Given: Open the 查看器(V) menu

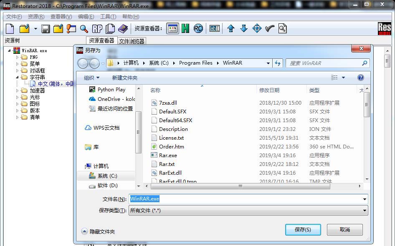Looking at the screenshot, I should pyautogui.click(x=61, y=17).
